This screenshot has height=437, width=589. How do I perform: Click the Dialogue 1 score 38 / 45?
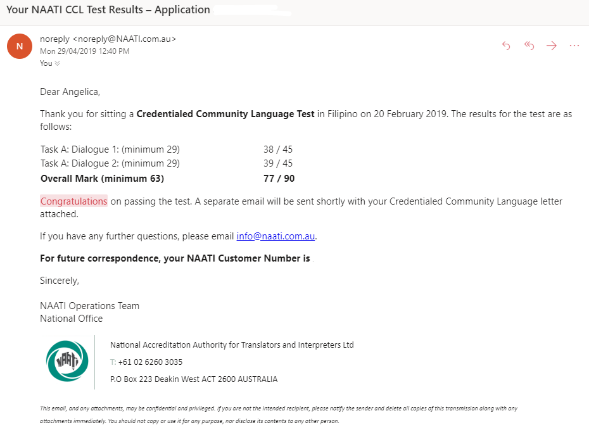pos(278,149)
